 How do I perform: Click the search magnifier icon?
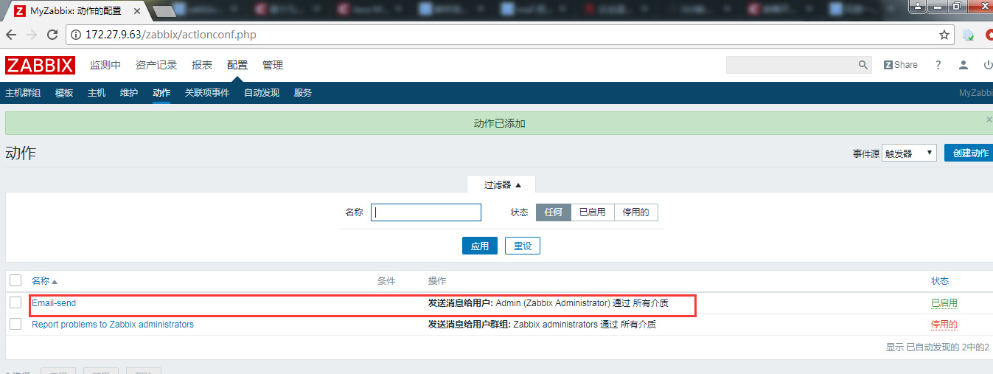pos(863,65)
